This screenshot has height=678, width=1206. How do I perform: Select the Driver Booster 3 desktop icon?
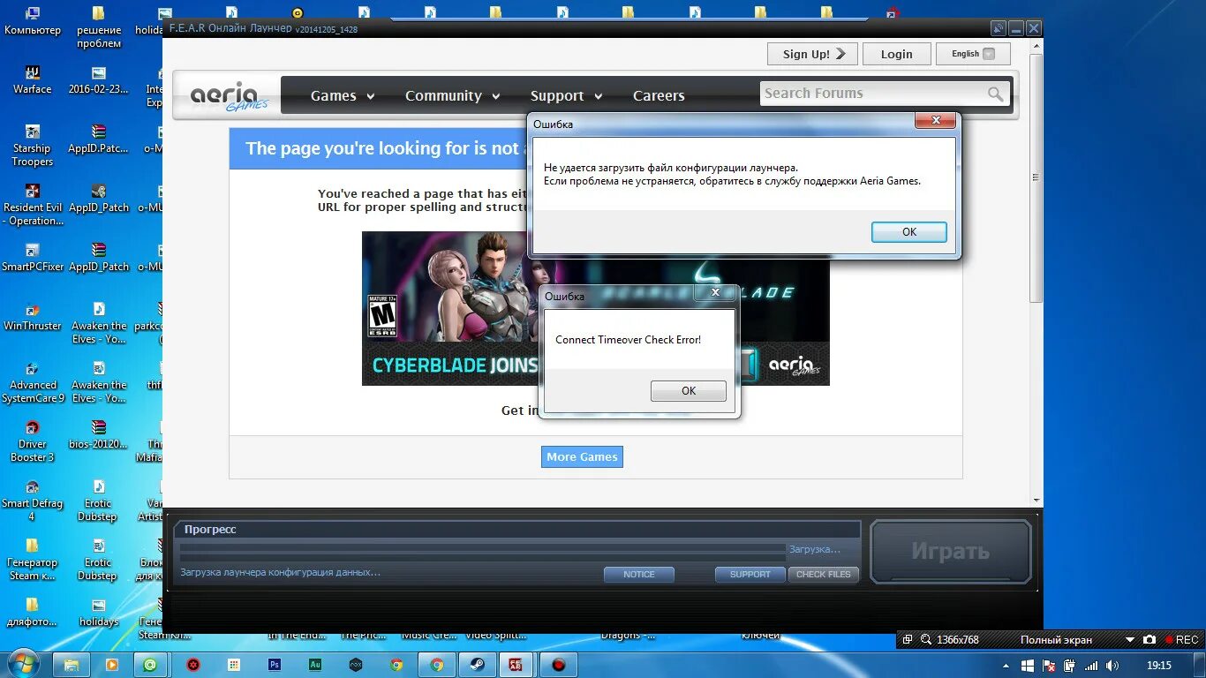click(x=33, y=441)
